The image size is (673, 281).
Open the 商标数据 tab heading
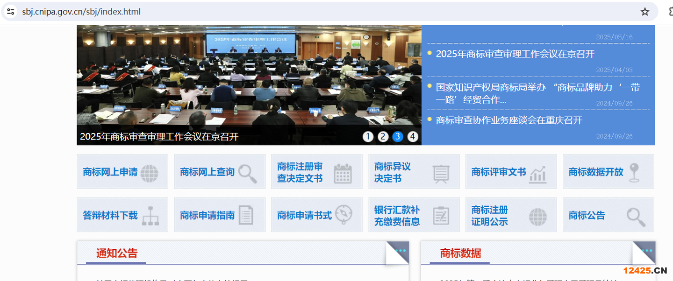click(x=460, y=253)
